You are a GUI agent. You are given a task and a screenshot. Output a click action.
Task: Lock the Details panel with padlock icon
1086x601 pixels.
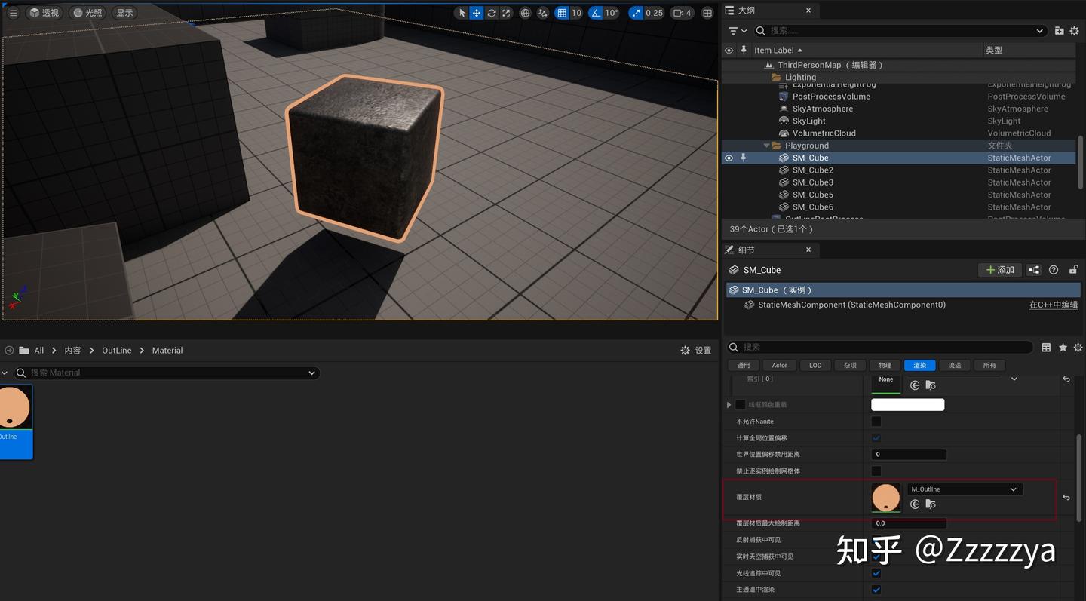(1073, 270)
